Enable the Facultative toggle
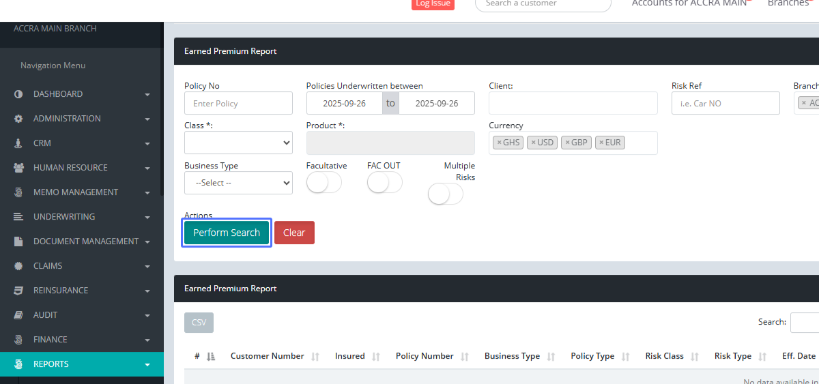 324,183
